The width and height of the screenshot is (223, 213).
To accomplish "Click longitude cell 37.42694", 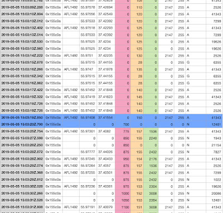I will click(105, 7).
